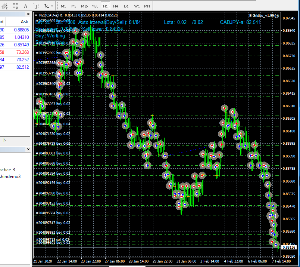Select the Text Label tool
The width and height of the screenshot is (300, 267).
(36, 6)
